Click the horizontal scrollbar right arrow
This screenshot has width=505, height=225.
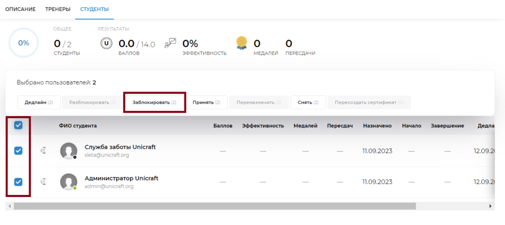pyautogui.click(x=491, y=206)
